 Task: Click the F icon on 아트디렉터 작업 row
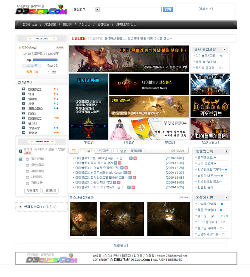coord(115,182)
